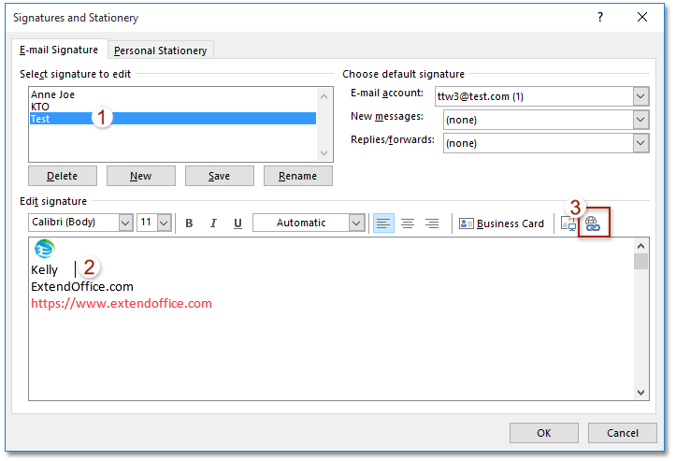This screenshot has height=461, width=676.
Task: Click the Kelly text in the signature
Action: click(44, 270)
